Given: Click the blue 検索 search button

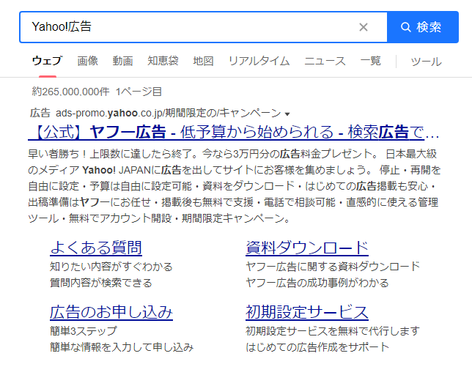Looking at the screenshot, I should tap(423, 27).
